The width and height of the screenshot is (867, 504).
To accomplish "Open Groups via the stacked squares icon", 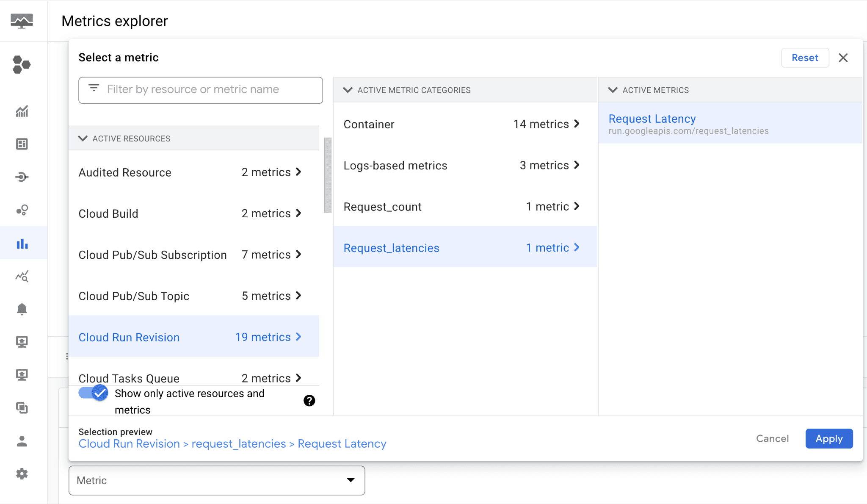I will coord(22,407).
